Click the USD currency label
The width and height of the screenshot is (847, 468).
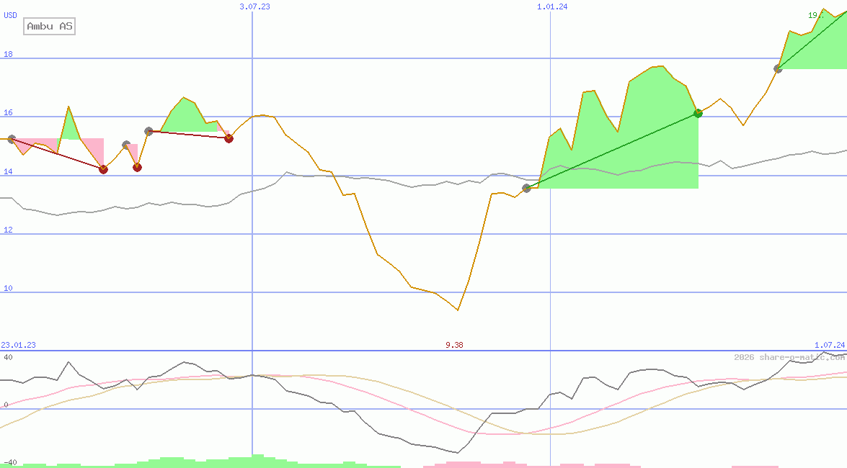[11, 14]
